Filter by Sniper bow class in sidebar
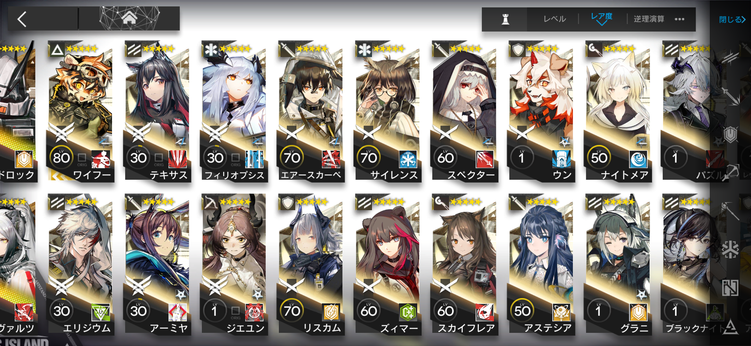Screen dimensions: 751x346 [x=730, y=172]
